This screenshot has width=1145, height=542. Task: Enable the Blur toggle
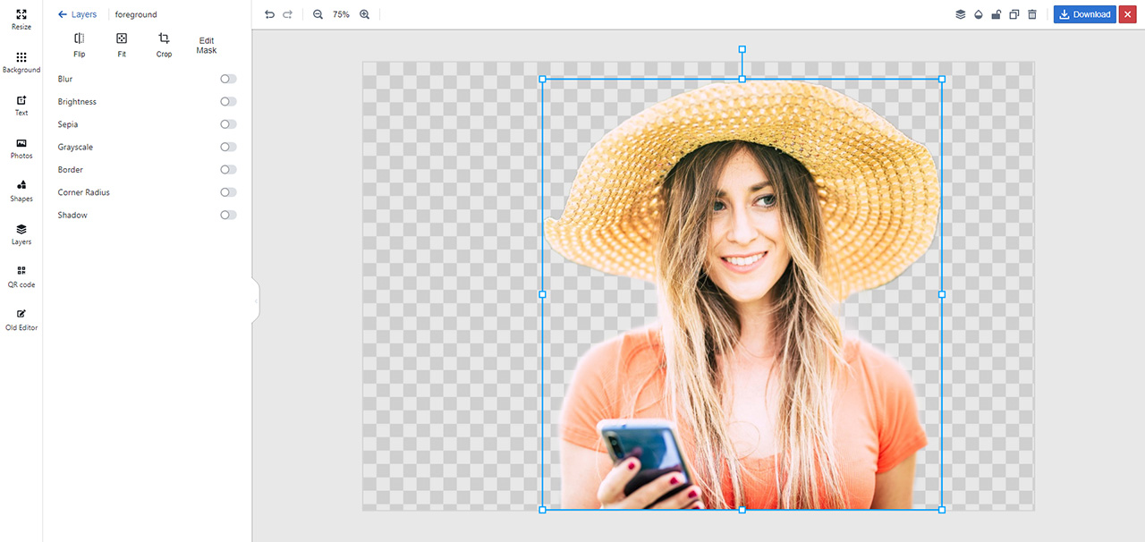[228, 79]
